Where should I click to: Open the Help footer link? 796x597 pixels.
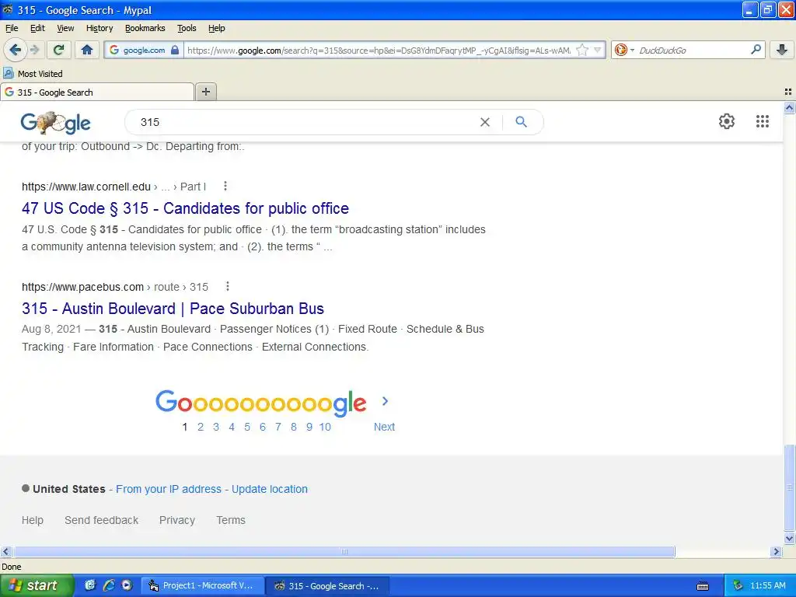click(33, 520)
